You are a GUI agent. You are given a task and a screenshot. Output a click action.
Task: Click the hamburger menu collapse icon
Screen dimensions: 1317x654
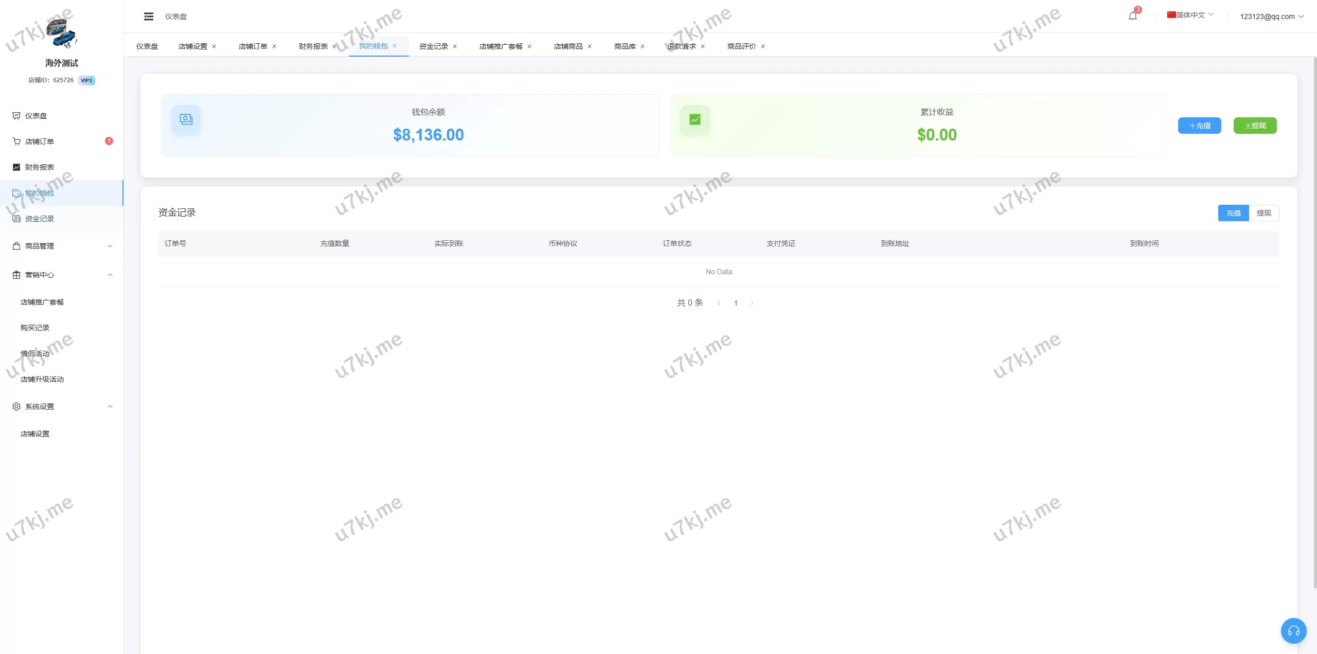tap(149, 16)
